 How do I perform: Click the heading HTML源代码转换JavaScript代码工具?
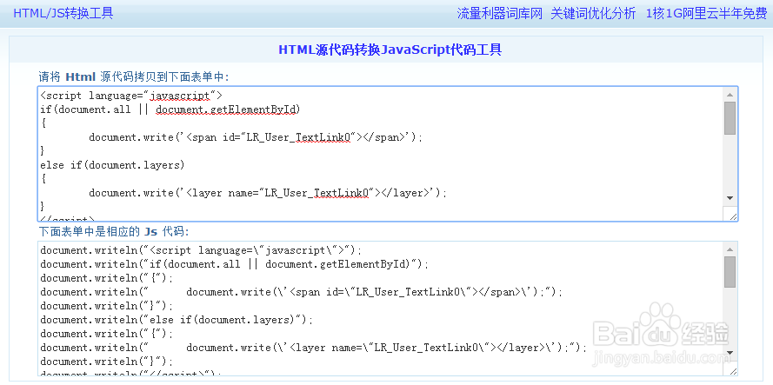[x=390, y=50]
